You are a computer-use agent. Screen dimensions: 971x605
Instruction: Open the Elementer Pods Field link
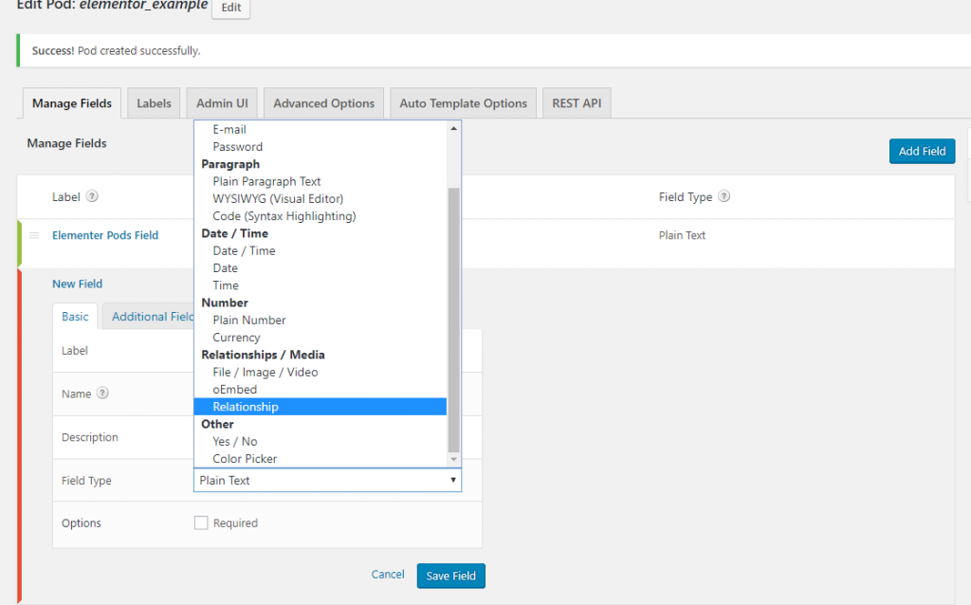coord(105,235)
